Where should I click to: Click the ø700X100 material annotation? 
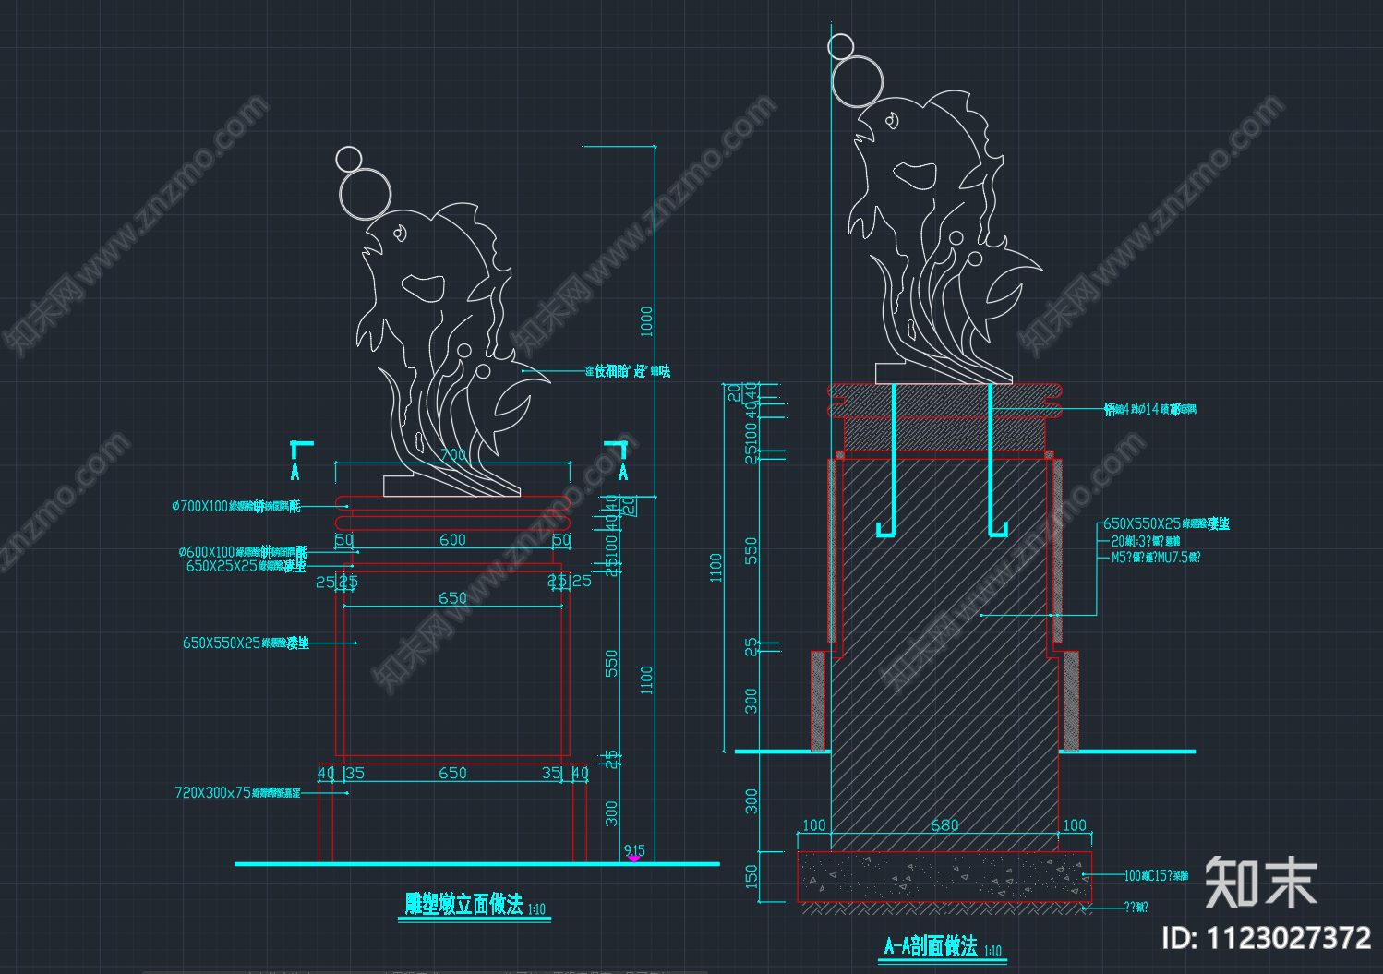pyautogui.click(x=236, y=506)
